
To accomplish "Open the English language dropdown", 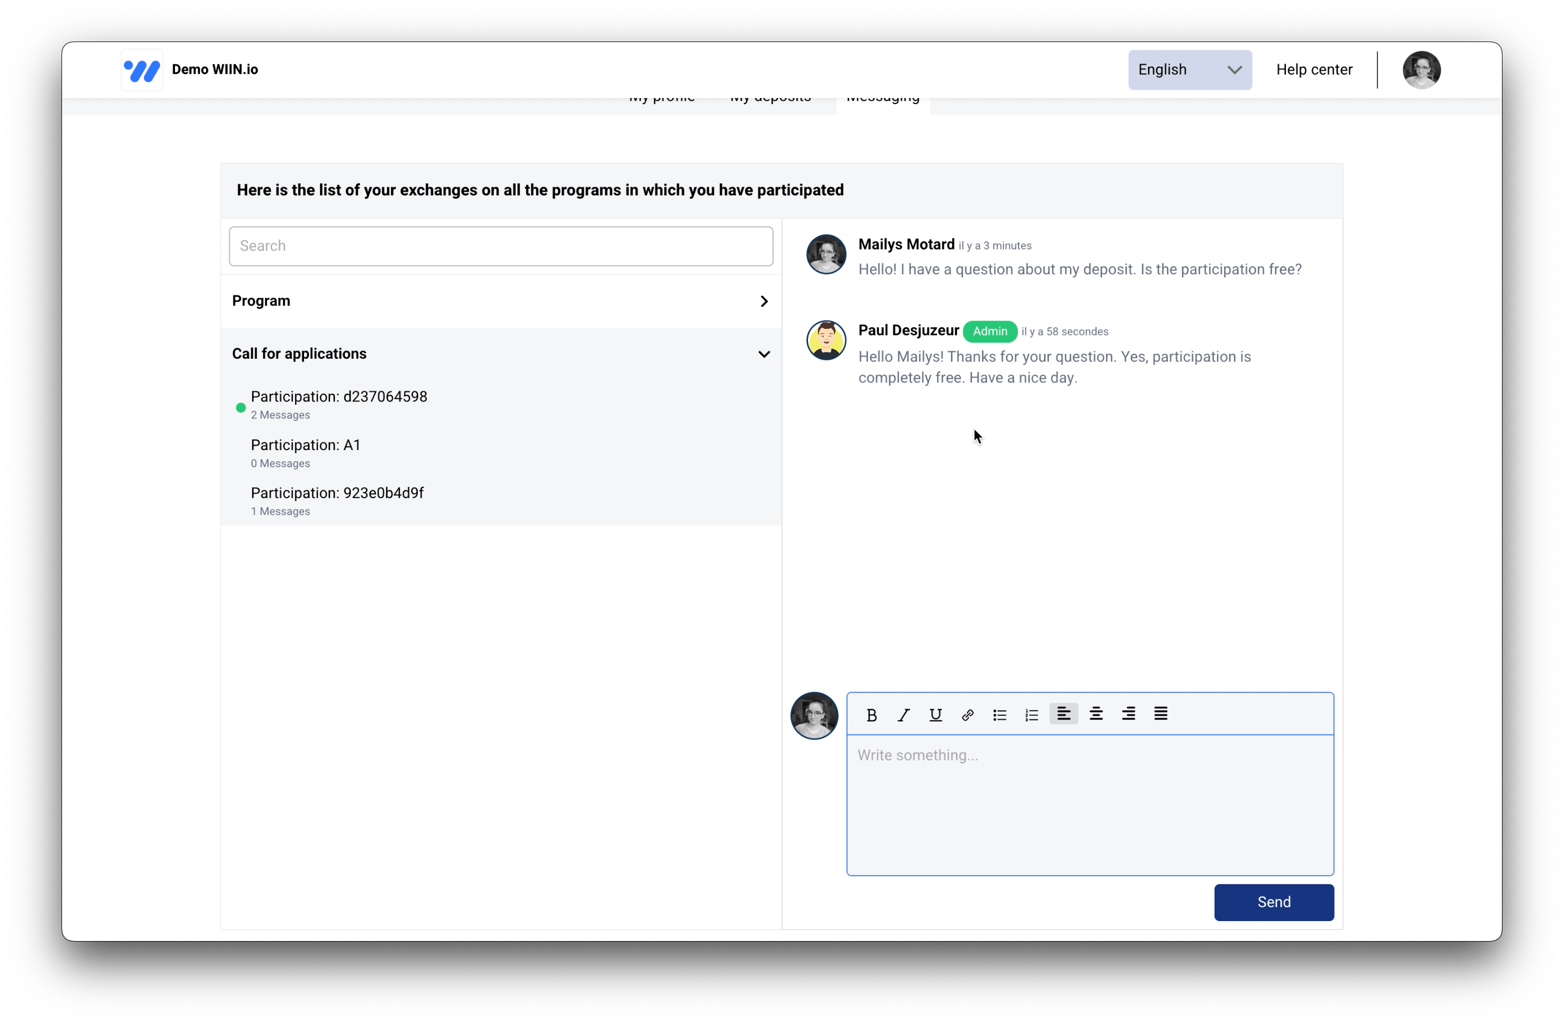I will (1190, 70).
